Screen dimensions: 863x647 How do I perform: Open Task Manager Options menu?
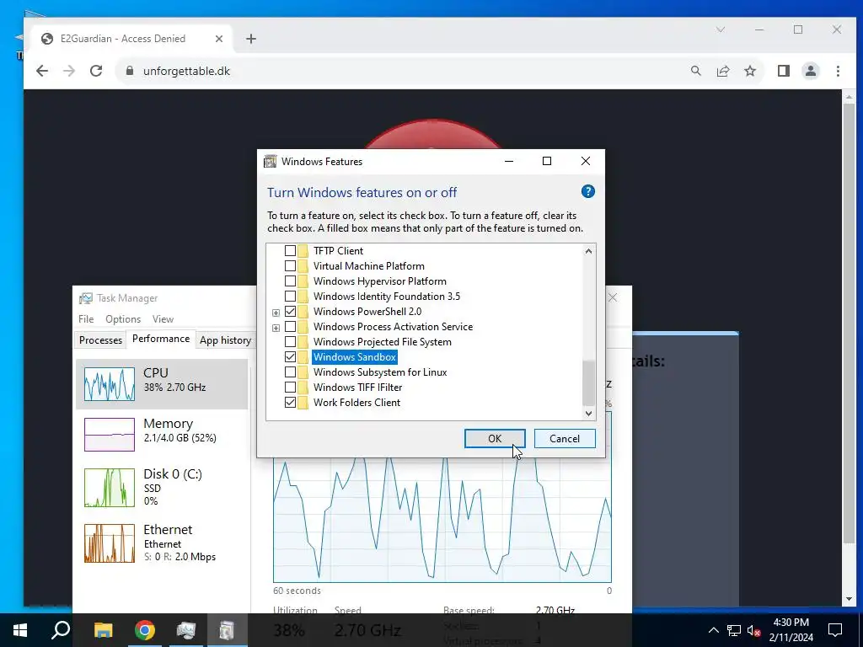click(x=123, y=319)
